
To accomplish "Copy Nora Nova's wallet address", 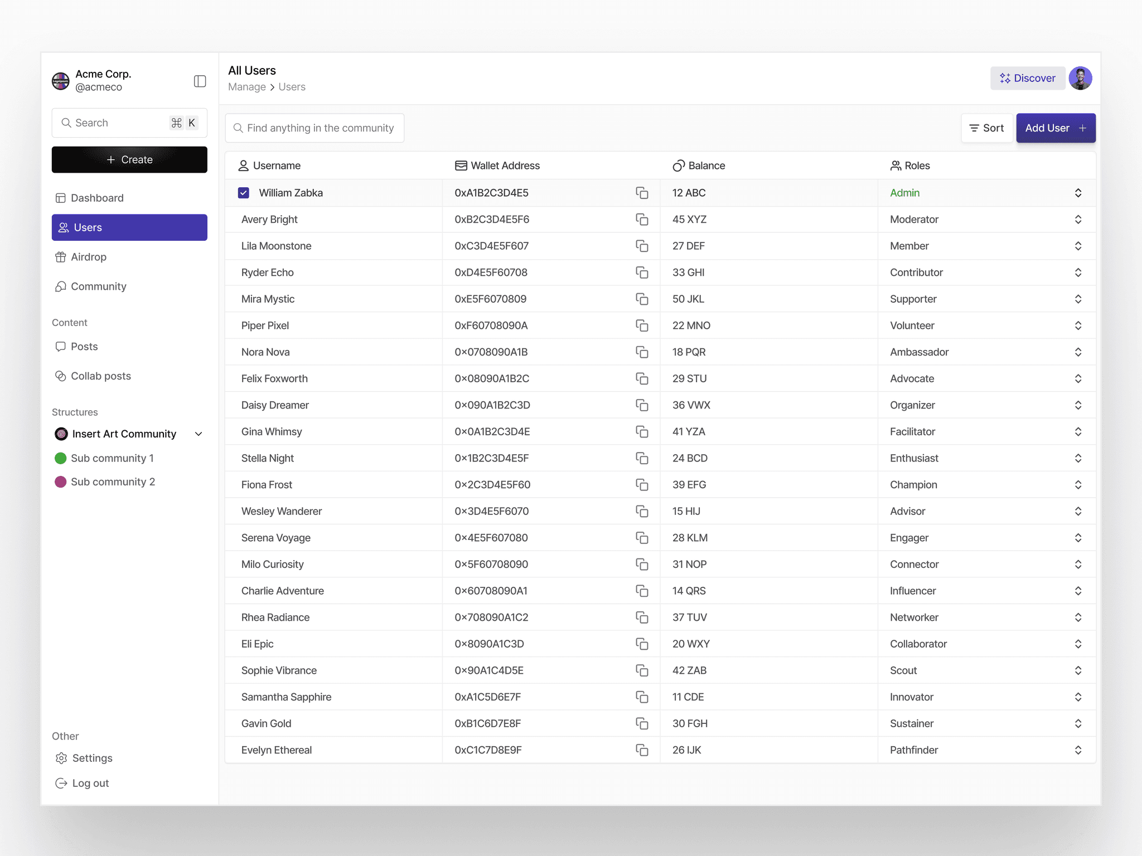I will point(642,352).
